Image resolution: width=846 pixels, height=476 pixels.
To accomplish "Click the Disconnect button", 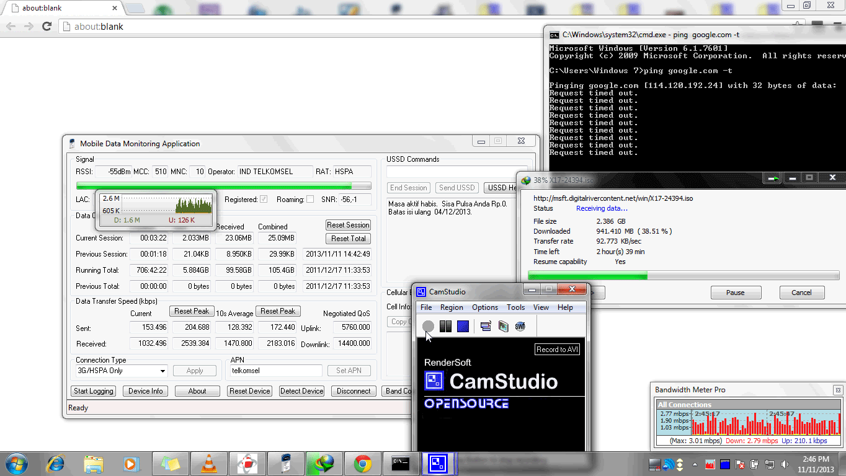I will (354, 391).
